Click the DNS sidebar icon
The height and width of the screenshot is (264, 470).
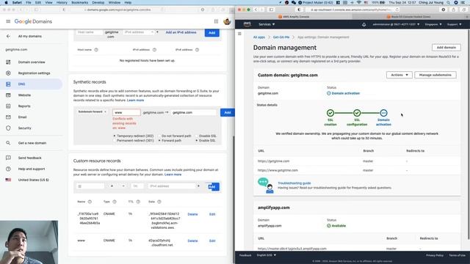[8, 84]
